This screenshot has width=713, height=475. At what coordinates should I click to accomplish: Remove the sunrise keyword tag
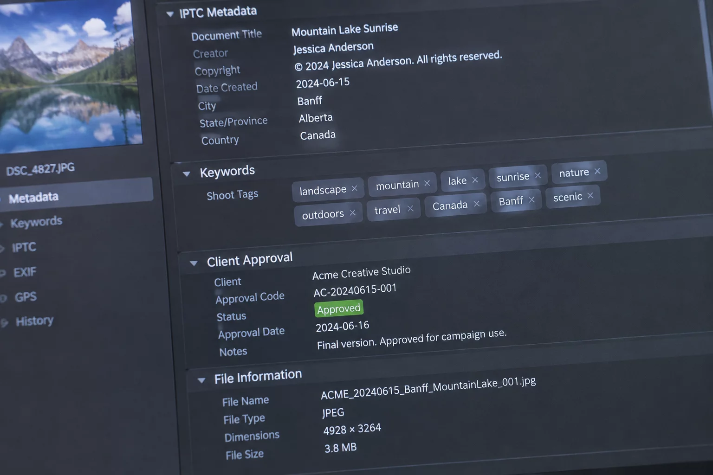click(x=538, y=175)
